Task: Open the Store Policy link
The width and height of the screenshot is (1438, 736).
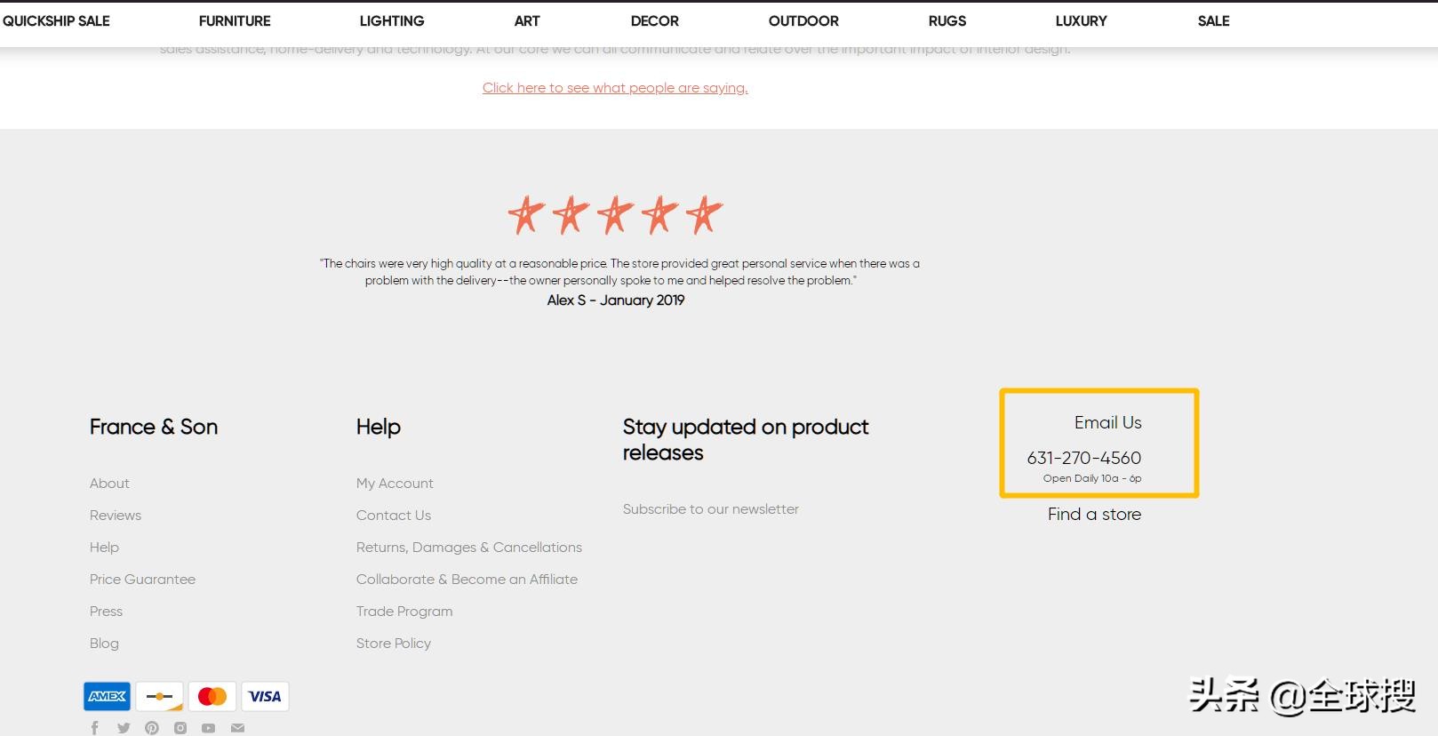Action: tap(394, 643)
